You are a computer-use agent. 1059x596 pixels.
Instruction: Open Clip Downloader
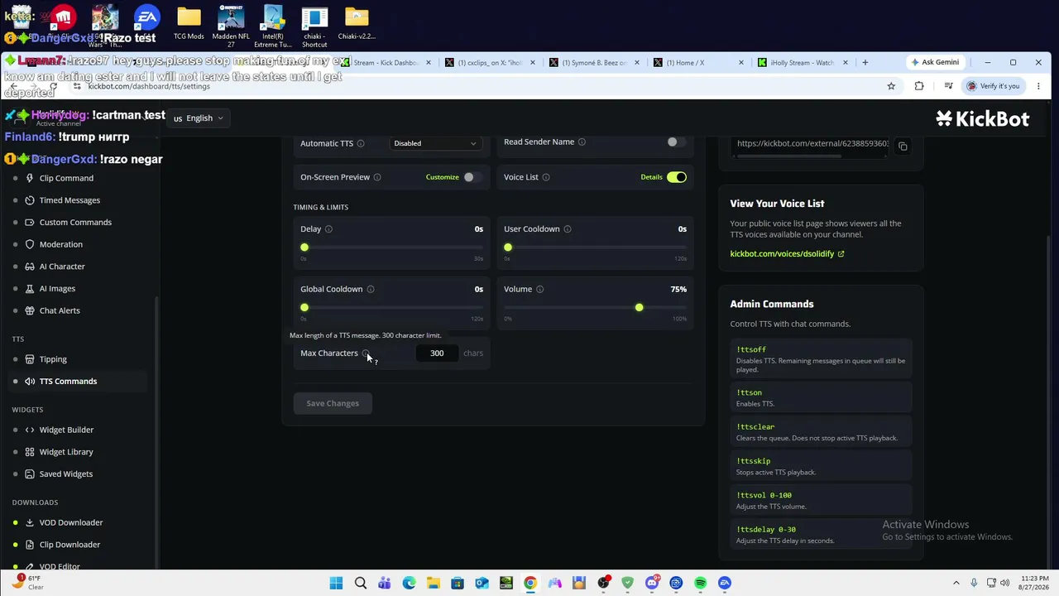pos(69,545)
